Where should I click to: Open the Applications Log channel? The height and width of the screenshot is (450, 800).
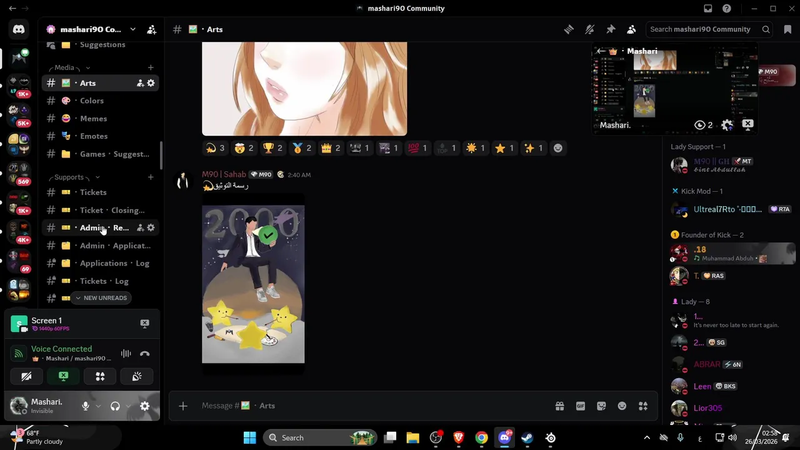(100, 263)
